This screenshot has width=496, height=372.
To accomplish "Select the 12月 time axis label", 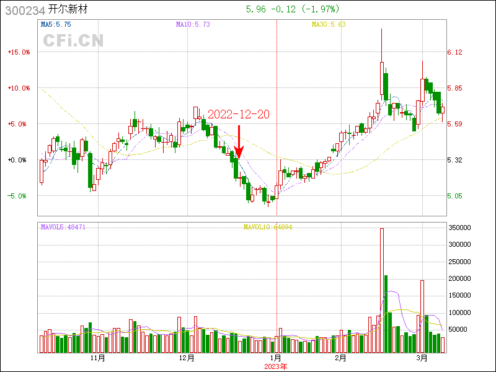I will click(187, 358).
